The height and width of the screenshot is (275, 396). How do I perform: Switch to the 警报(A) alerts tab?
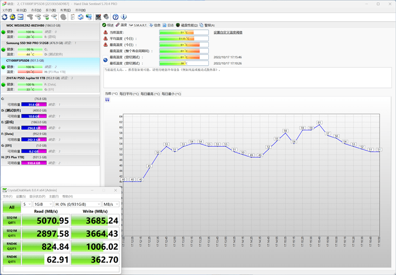coord(207,25)
